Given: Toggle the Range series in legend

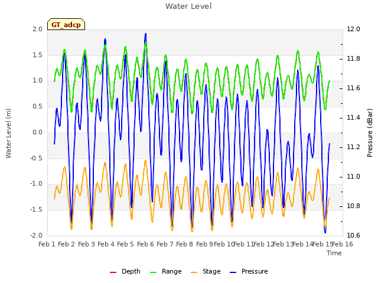Looking at the screenshot, I should tap(165, 271).
